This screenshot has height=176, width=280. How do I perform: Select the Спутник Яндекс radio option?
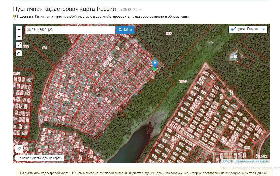tap(232, 29)
